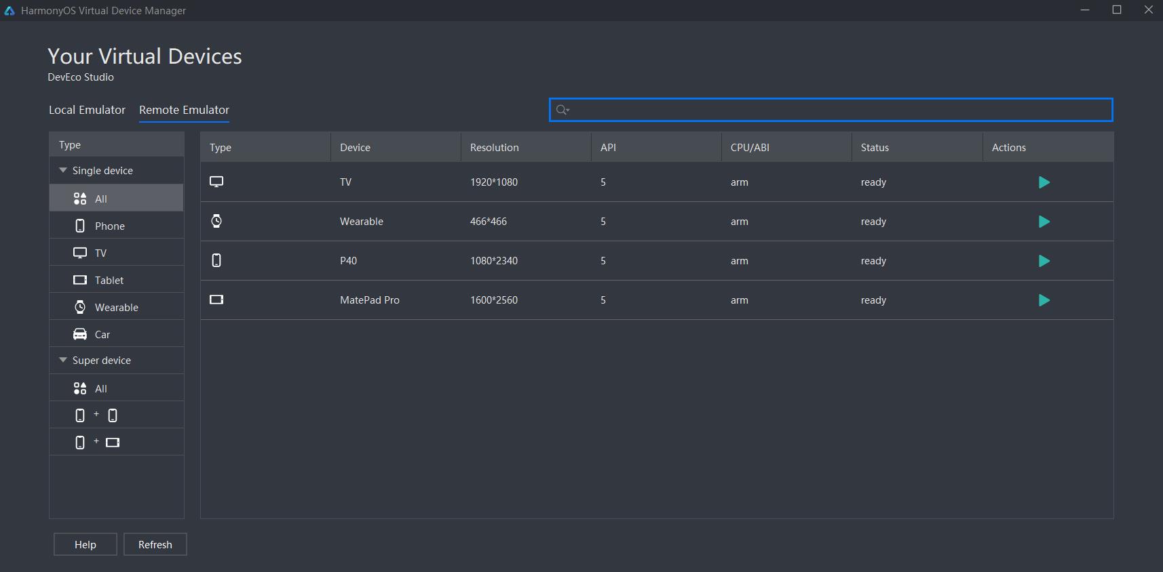Select All under Single device
This screenshot has height=572, width=1163.
click(117, 198)
